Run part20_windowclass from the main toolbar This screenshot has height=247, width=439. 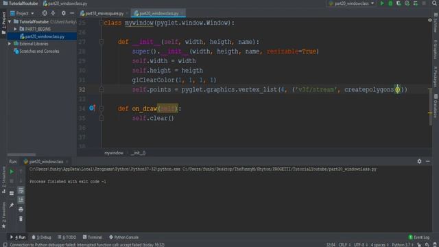(382, 3)
